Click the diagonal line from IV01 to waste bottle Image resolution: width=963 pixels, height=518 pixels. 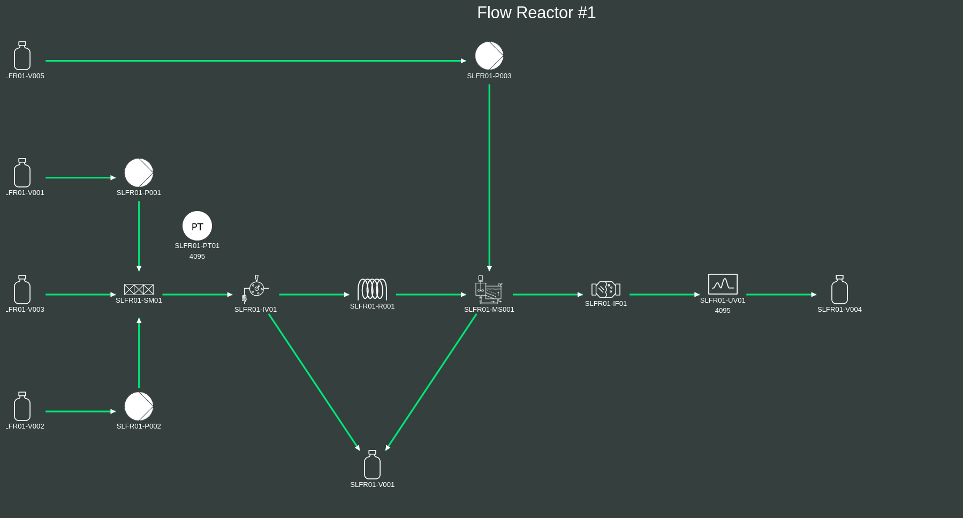point(314,382)
